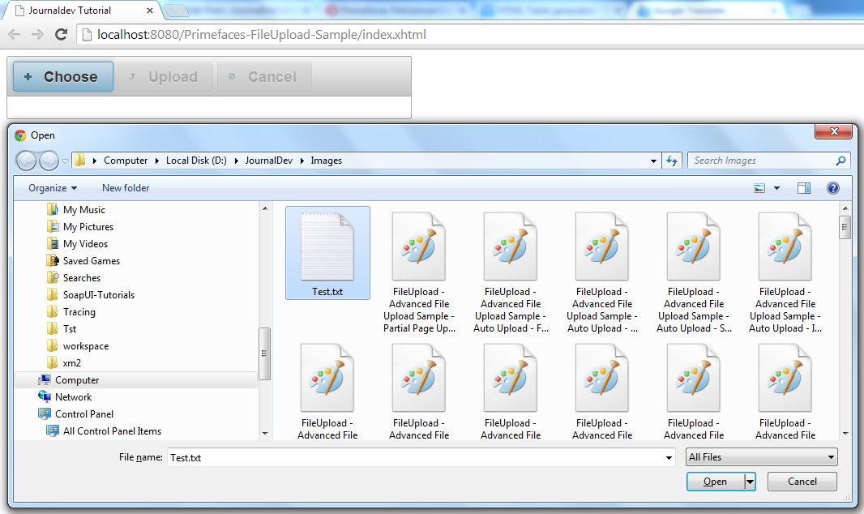Screen dimensions: 864x514
Task: Click inside the File name field
Action: 421,457
